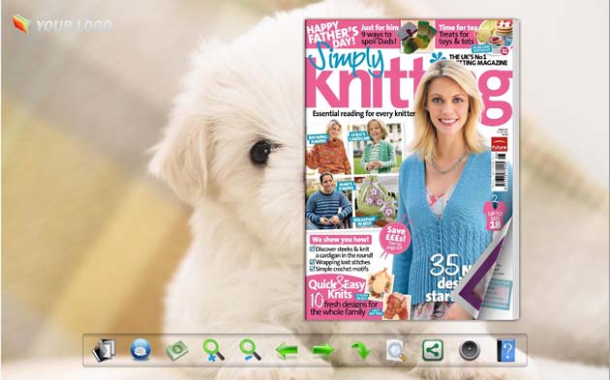The image size is (610, 380).
Task: Click the green share icon
Action: click(x=433, y=350)
